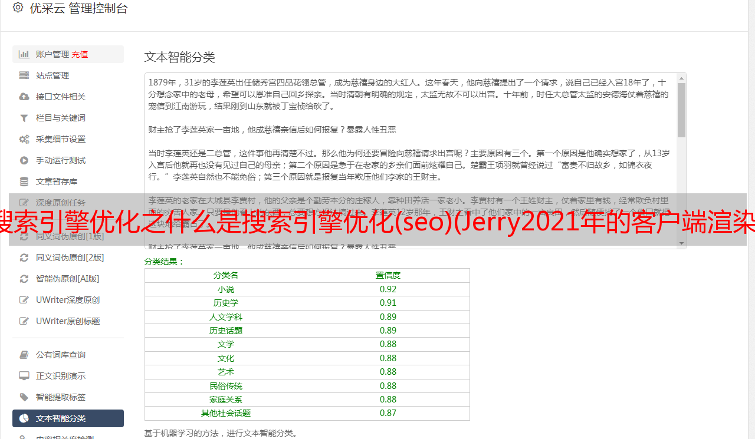Screen dimensions: 755x439
Task: Click the text area scrollbar thumb
Action: (x=682, y=110)
